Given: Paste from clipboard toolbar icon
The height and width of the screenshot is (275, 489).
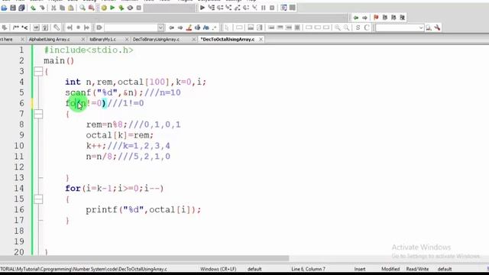Looking at the screenshot, I should coord(71,8).
